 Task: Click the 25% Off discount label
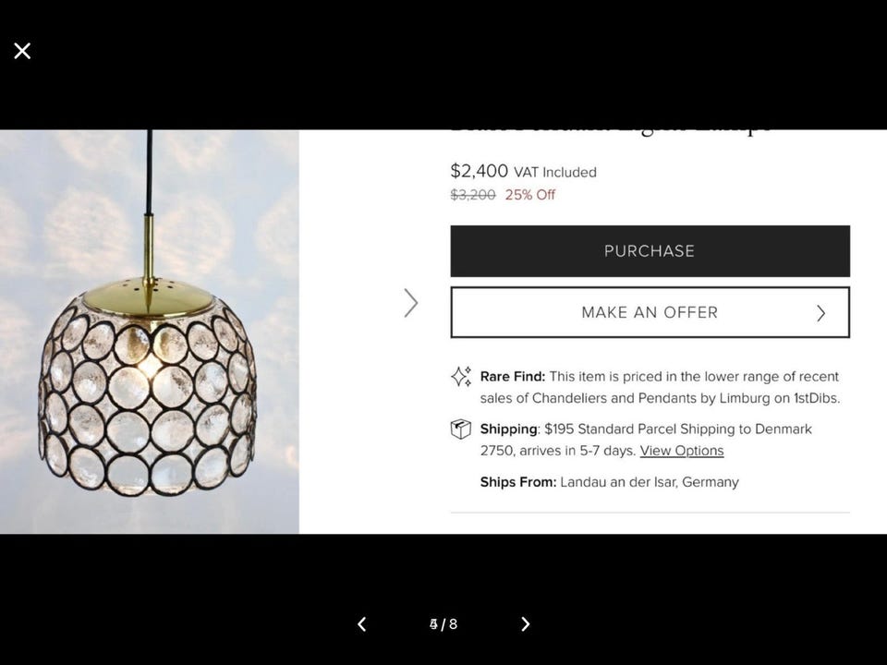[530, 195]
